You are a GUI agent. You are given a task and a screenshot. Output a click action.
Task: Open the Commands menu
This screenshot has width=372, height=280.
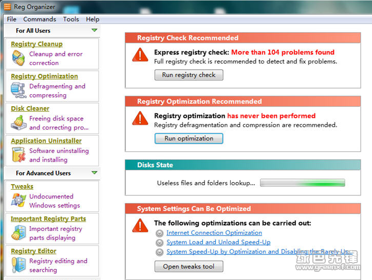coord(40,19)
